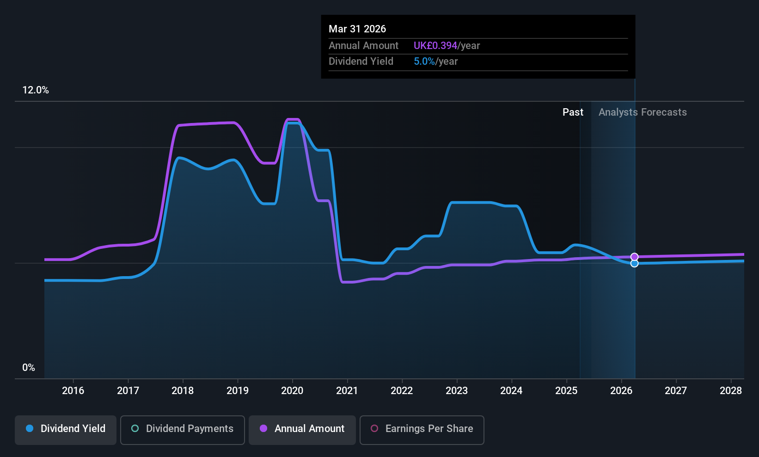Click the 2021 x-axis label

click(347, 391)
